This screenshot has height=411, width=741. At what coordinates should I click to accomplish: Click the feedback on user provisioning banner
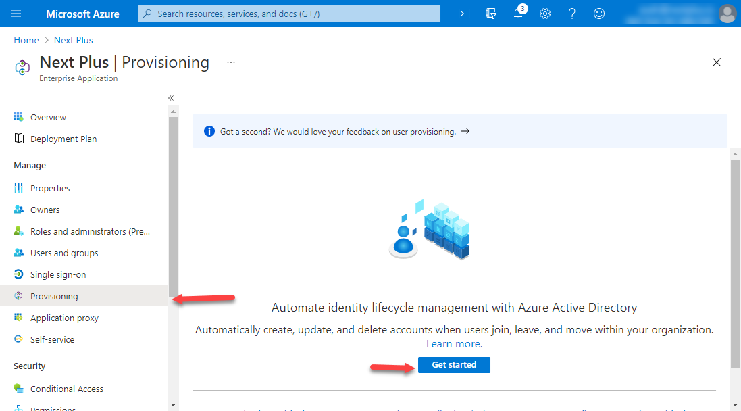tap(460, 132)
